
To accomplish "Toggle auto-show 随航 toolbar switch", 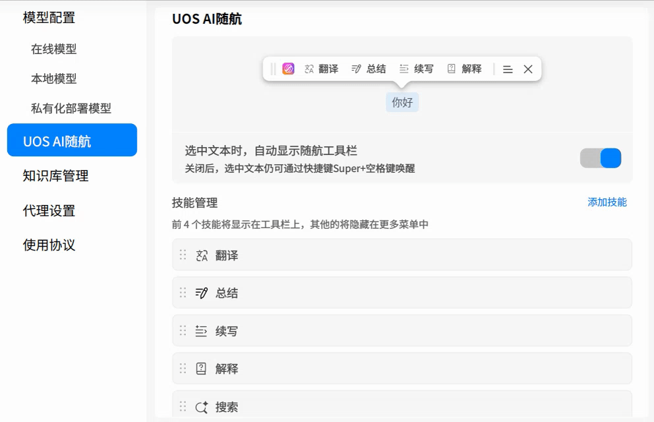I will click(601, 158).
